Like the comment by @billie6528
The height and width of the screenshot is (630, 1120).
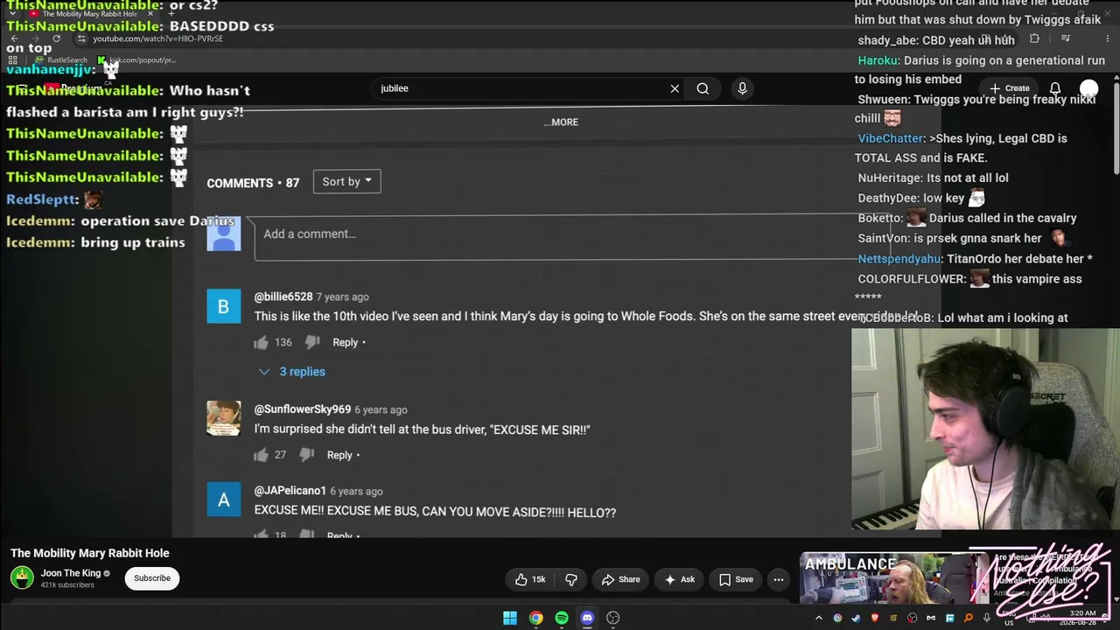pos(261,342)
